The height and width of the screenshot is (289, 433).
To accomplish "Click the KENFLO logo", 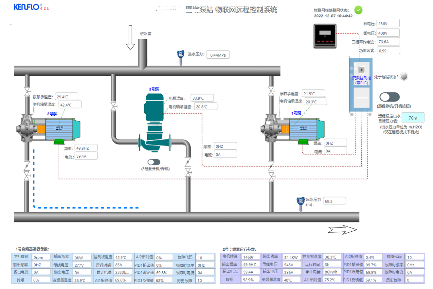I will point(28,7).
